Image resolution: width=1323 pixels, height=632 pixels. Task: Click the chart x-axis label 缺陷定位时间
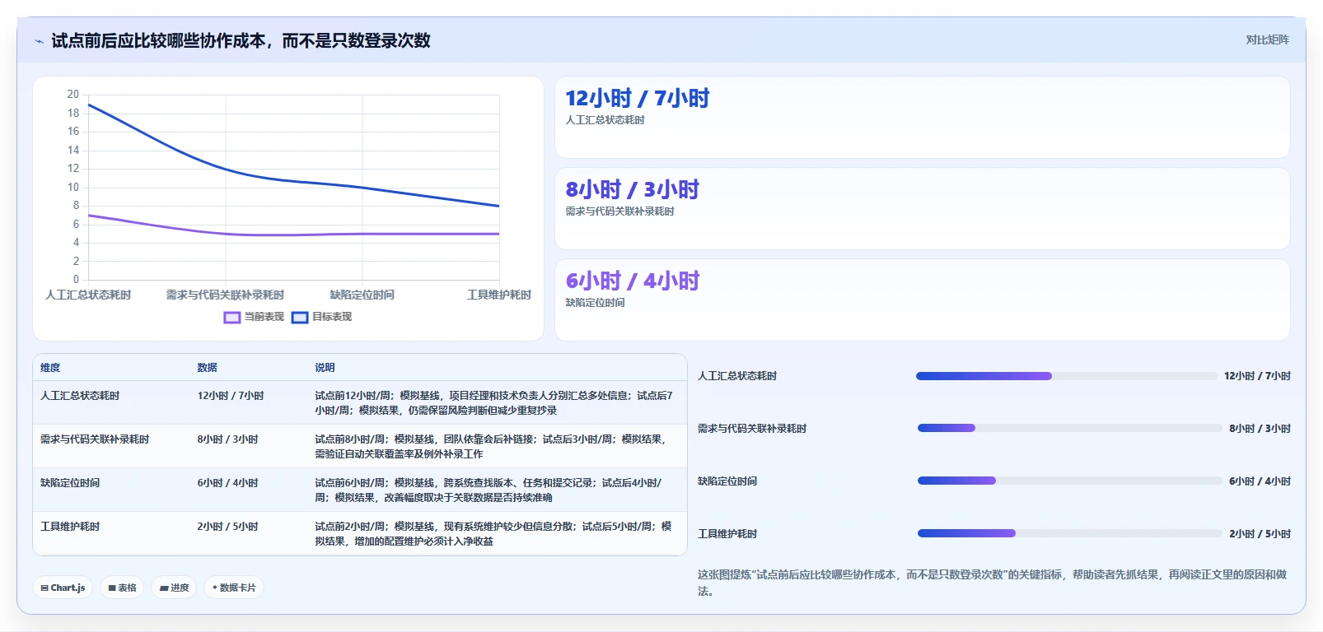coord(362,295)
